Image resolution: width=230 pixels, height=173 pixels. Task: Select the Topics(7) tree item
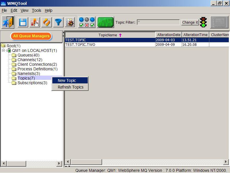(26, 78)
